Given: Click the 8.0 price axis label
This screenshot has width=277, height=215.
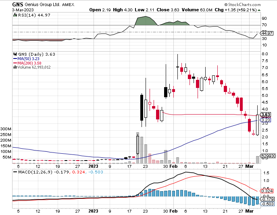Looking at the screenshot, I should (265, 54).
